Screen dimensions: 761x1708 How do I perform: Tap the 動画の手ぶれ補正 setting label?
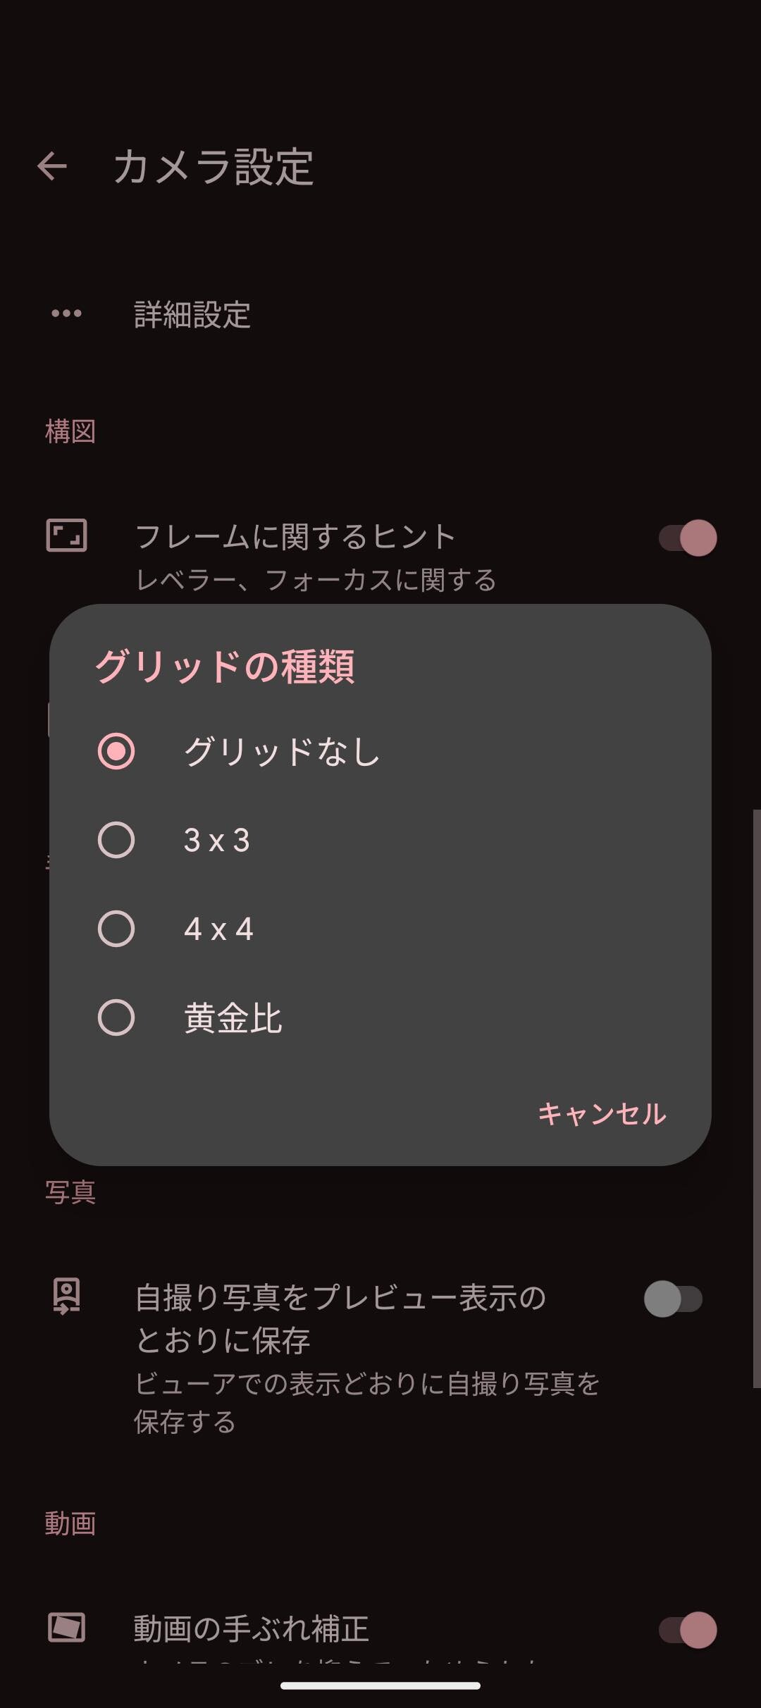pos(252,1628)
